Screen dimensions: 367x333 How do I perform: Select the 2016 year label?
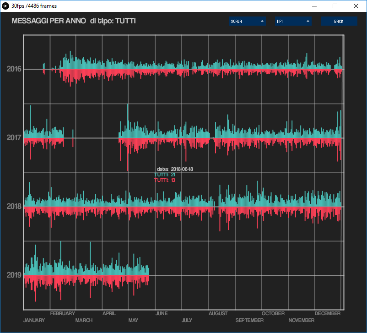coord(14,69)
